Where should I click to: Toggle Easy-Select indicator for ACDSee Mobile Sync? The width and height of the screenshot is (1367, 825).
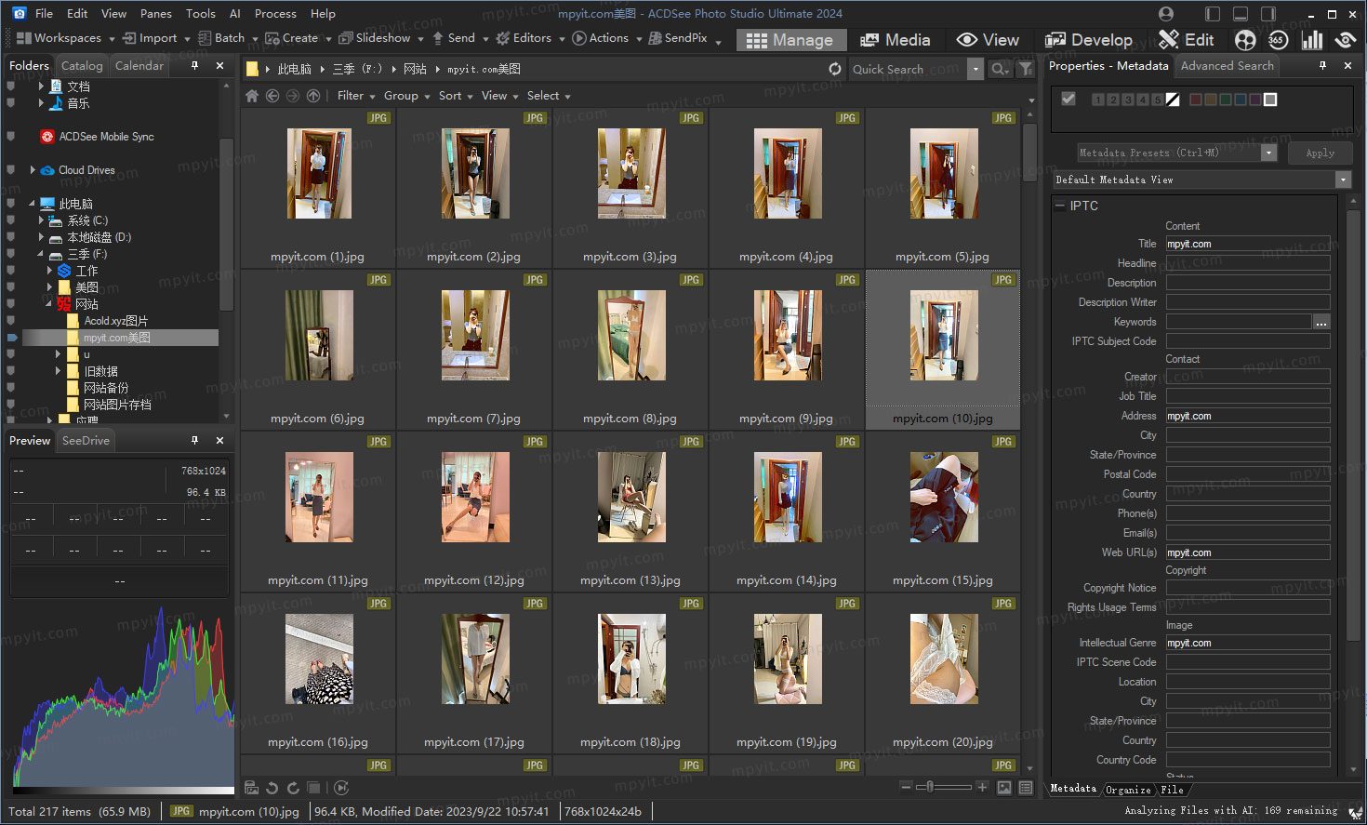point(11,137)
